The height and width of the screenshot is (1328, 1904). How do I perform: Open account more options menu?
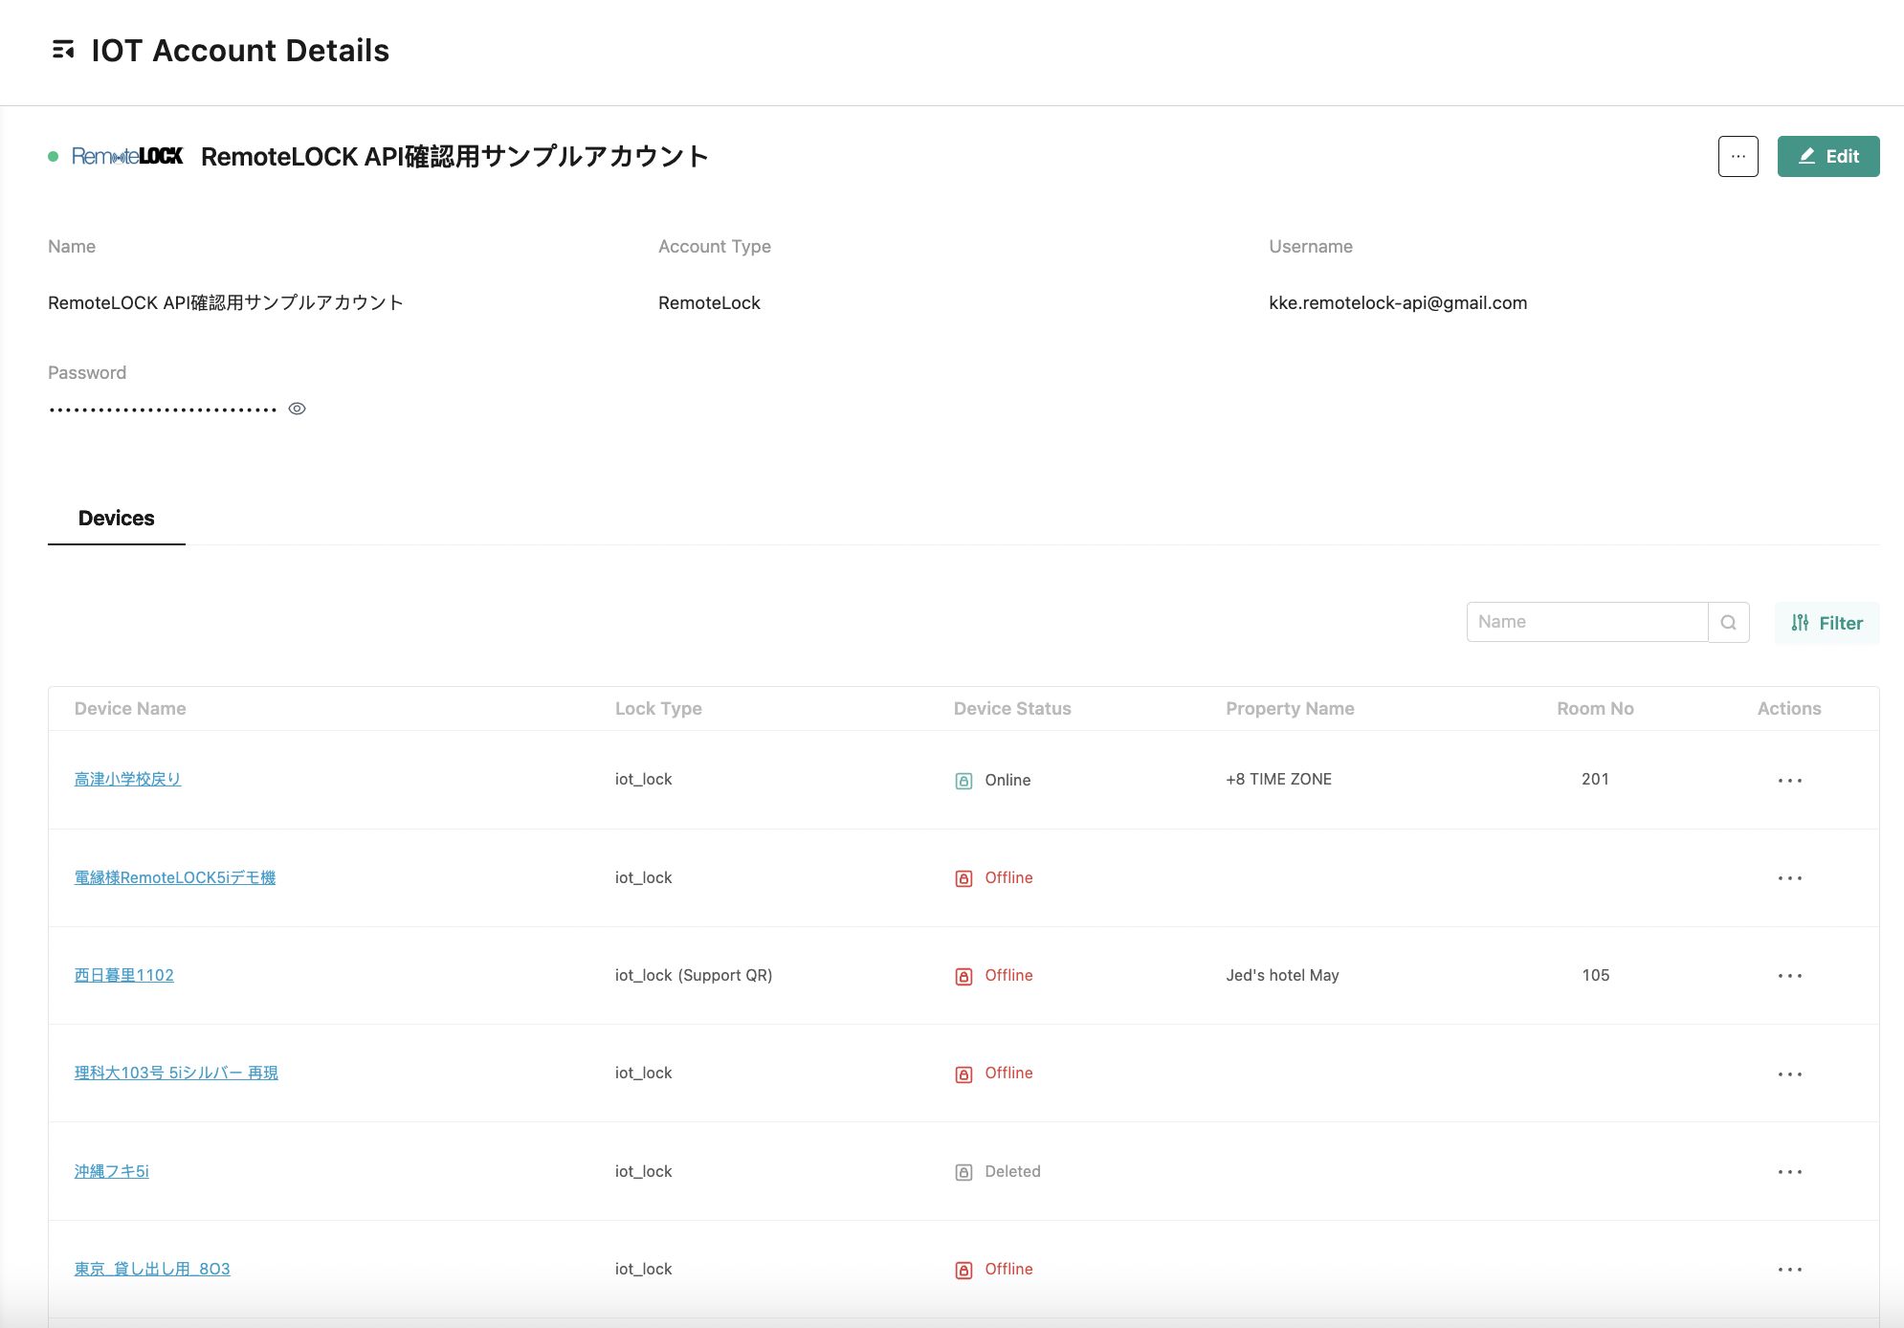1738,156
